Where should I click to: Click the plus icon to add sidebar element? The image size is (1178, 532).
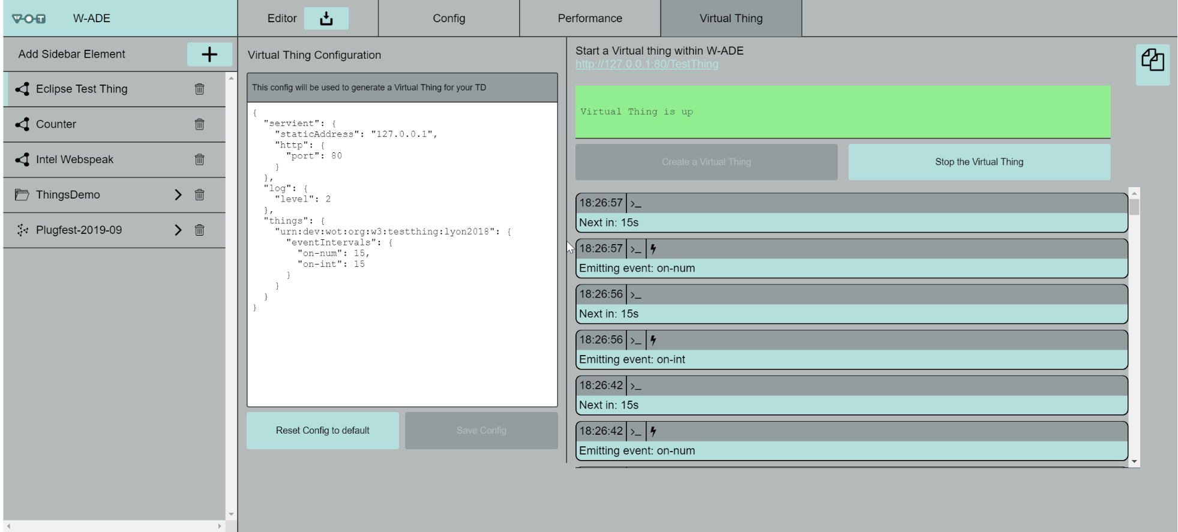[x=209, y=55]
